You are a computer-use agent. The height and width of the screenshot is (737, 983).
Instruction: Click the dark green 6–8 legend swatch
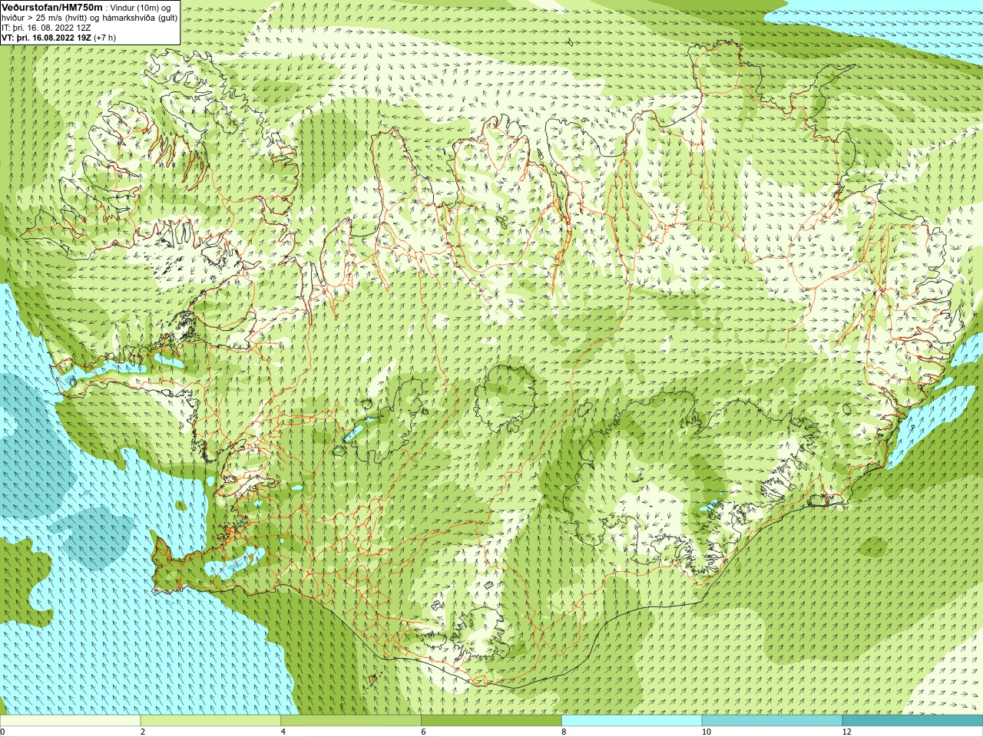(x=491, y=721)
